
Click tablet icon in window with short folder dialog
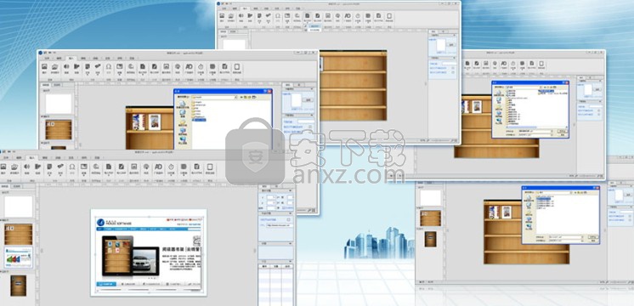[x=237, y=66]
